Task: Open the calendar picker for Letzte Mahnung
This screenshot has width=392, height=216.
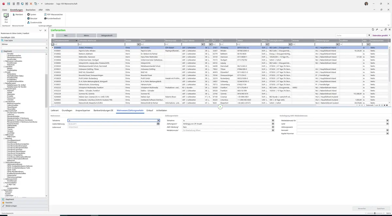Action: click(x=158, y=124)
